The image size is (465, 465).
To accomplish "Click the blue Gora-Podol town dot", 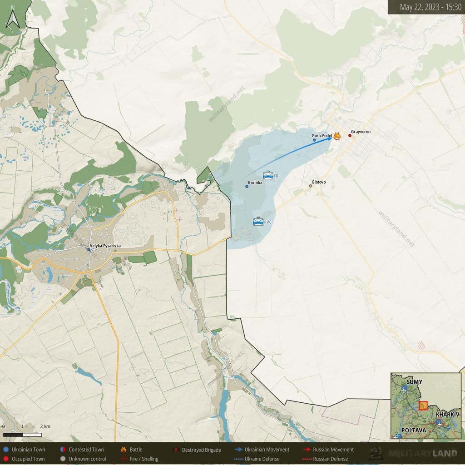I will (x=314, y=140).
